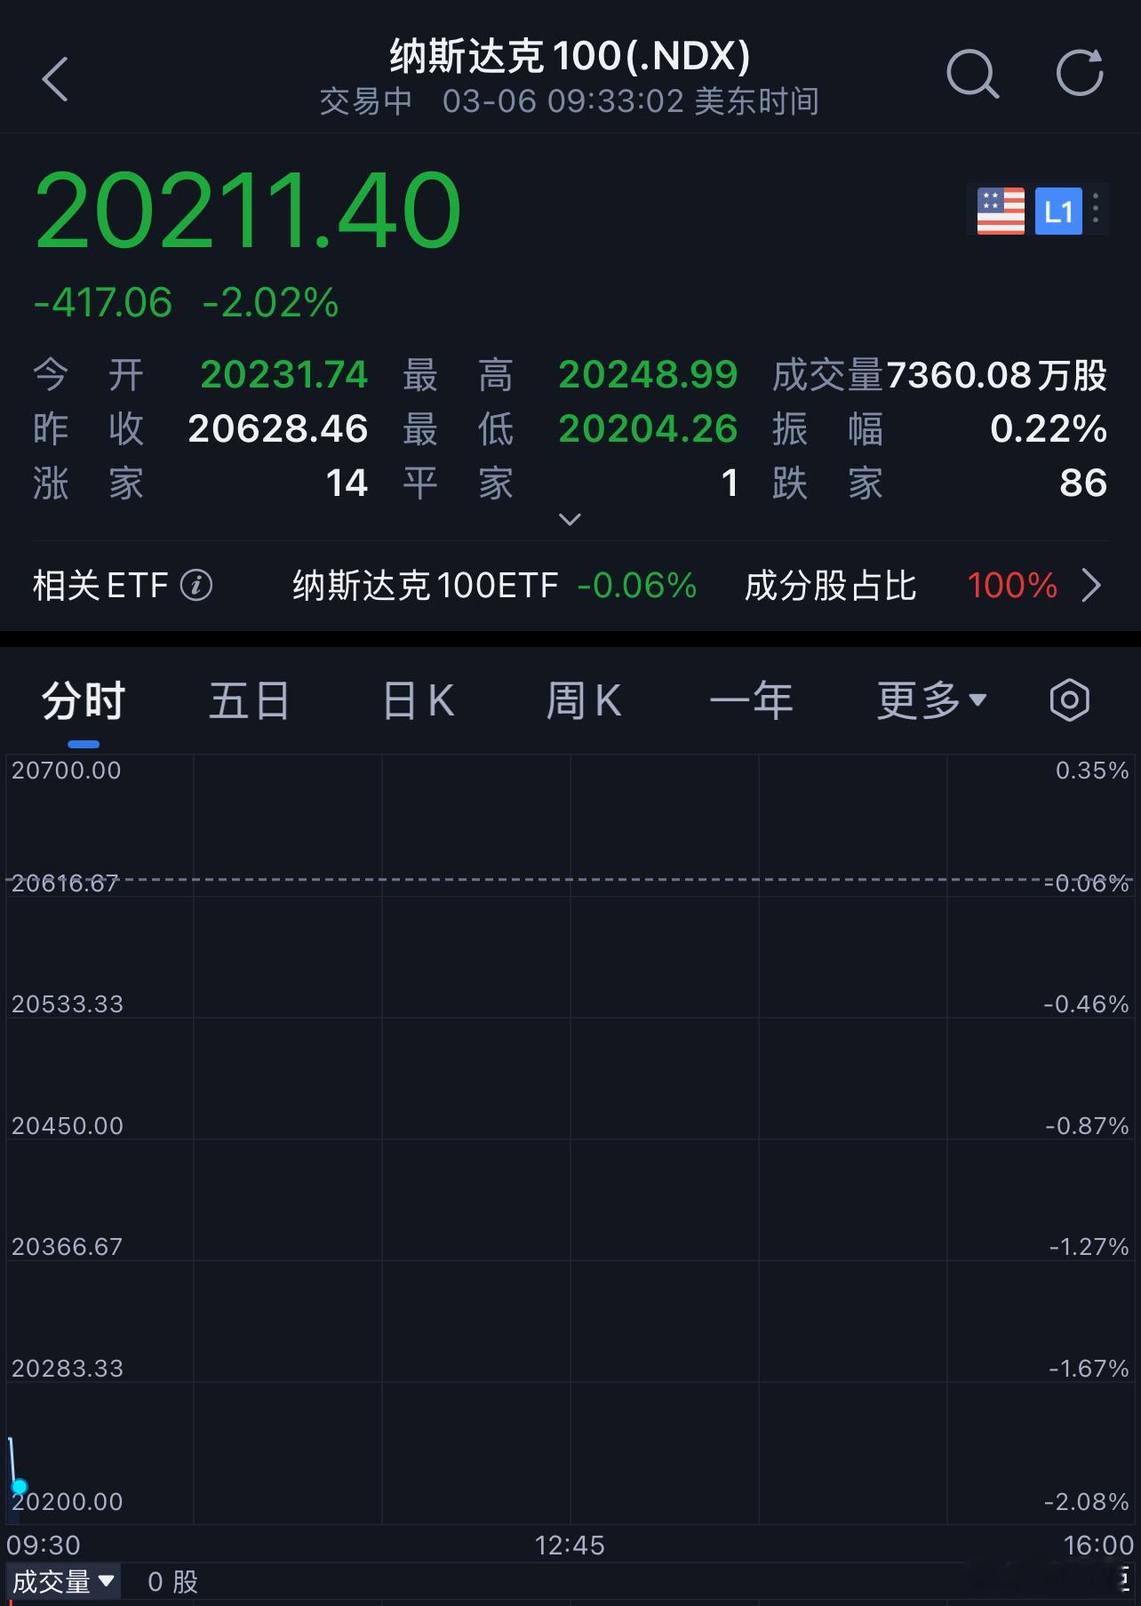Tap the 20700.00 axis label
Image resolution: width=1141 pixels, height=1606 pixels.
pos(67,771)
